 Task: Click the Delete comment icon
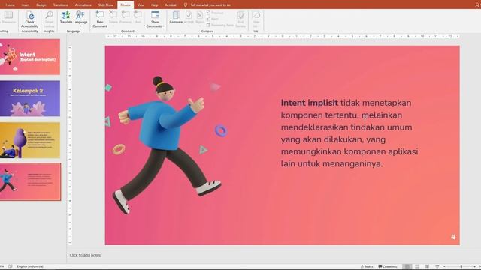tap(113, 15)
